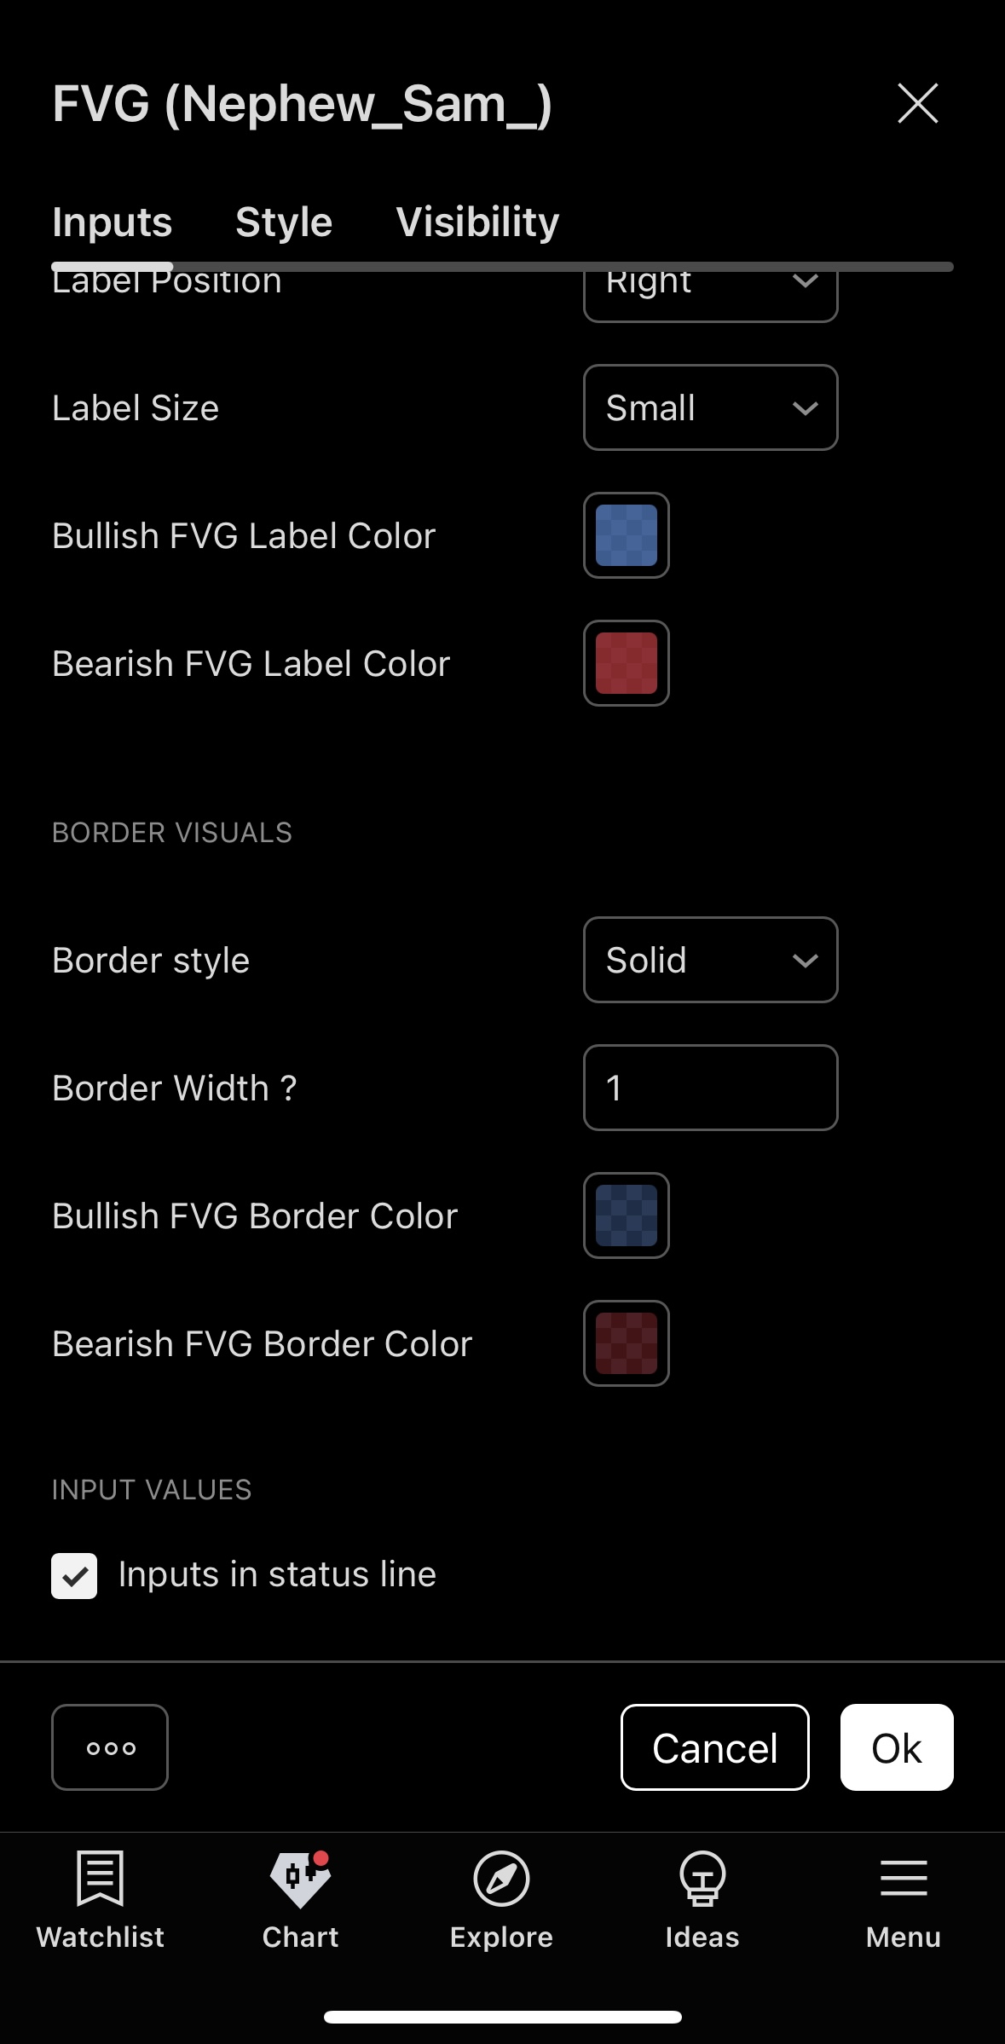This screenshot has height=2044, width=1005.
Task: Open Explore compass icon
Action: (501, 1878)
